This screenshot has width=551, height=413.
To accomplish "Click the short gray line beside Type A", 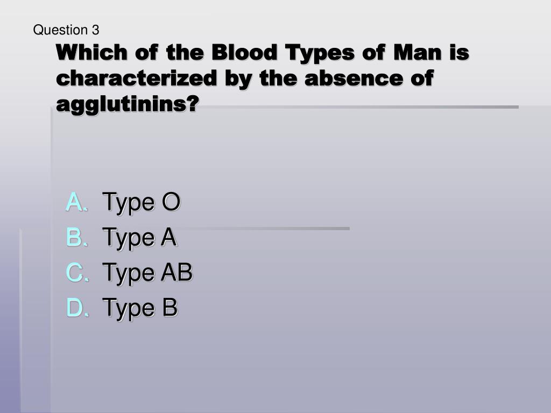I will 264,229.
